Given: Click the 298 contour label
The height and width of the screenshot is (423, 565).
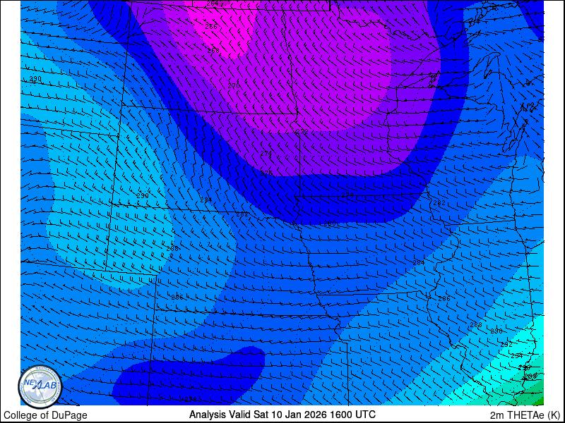Looking at the screenshot, I should point(531,376).
